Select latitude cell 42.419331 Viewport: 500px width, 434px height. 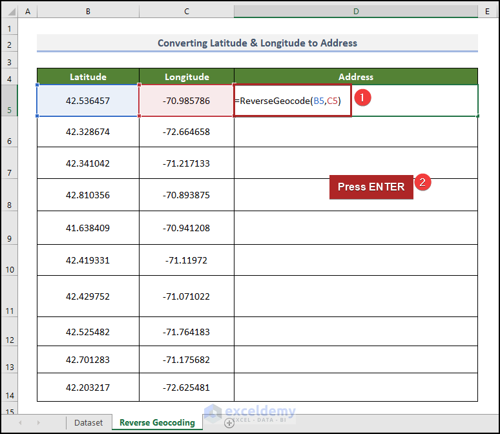pyautogui.click(x=88, y=260)
